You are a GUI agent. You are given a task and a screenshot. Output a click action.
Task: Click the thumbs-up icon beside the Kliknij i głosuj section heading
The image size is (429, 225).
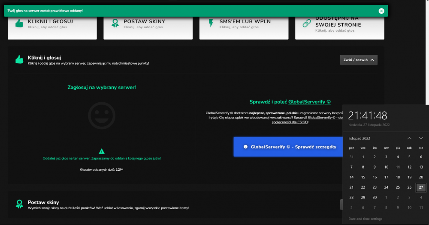click(x=19, y=59)
